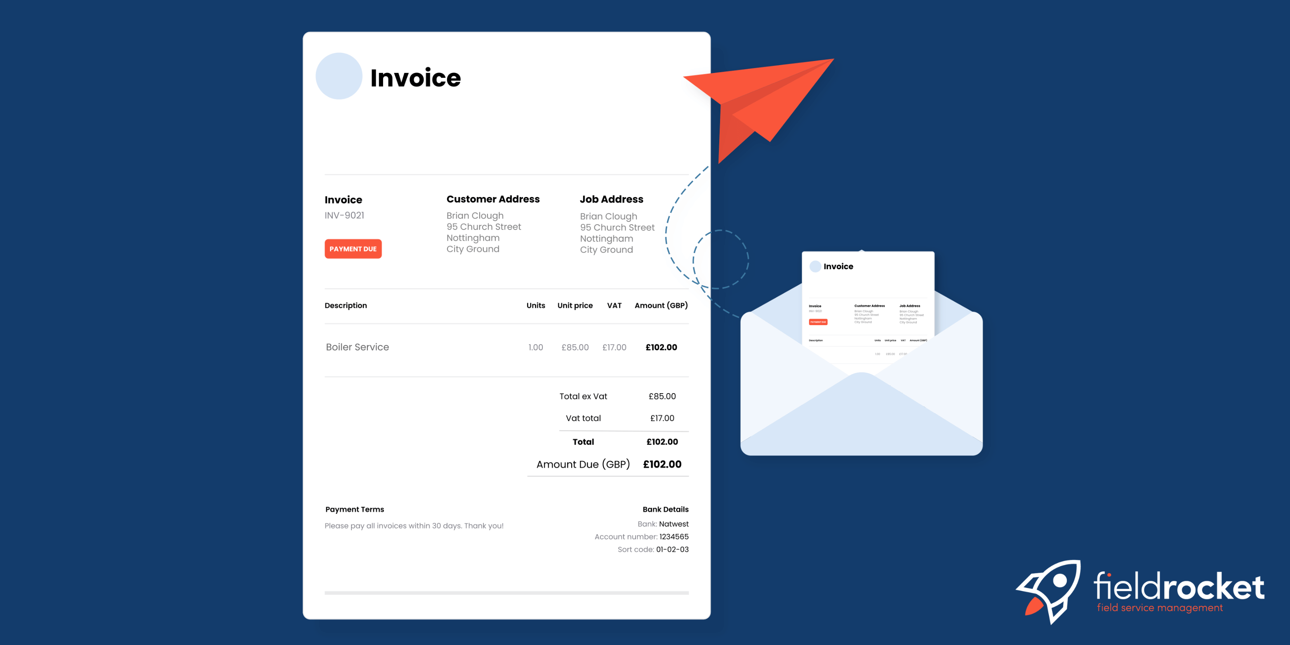Click the Customer Address heading

493,199
